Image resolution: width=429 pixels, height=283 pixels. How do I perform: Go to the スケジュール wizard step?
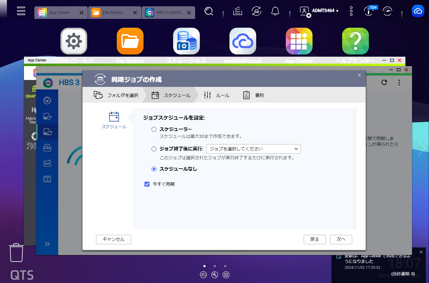[x=171, y=95]
